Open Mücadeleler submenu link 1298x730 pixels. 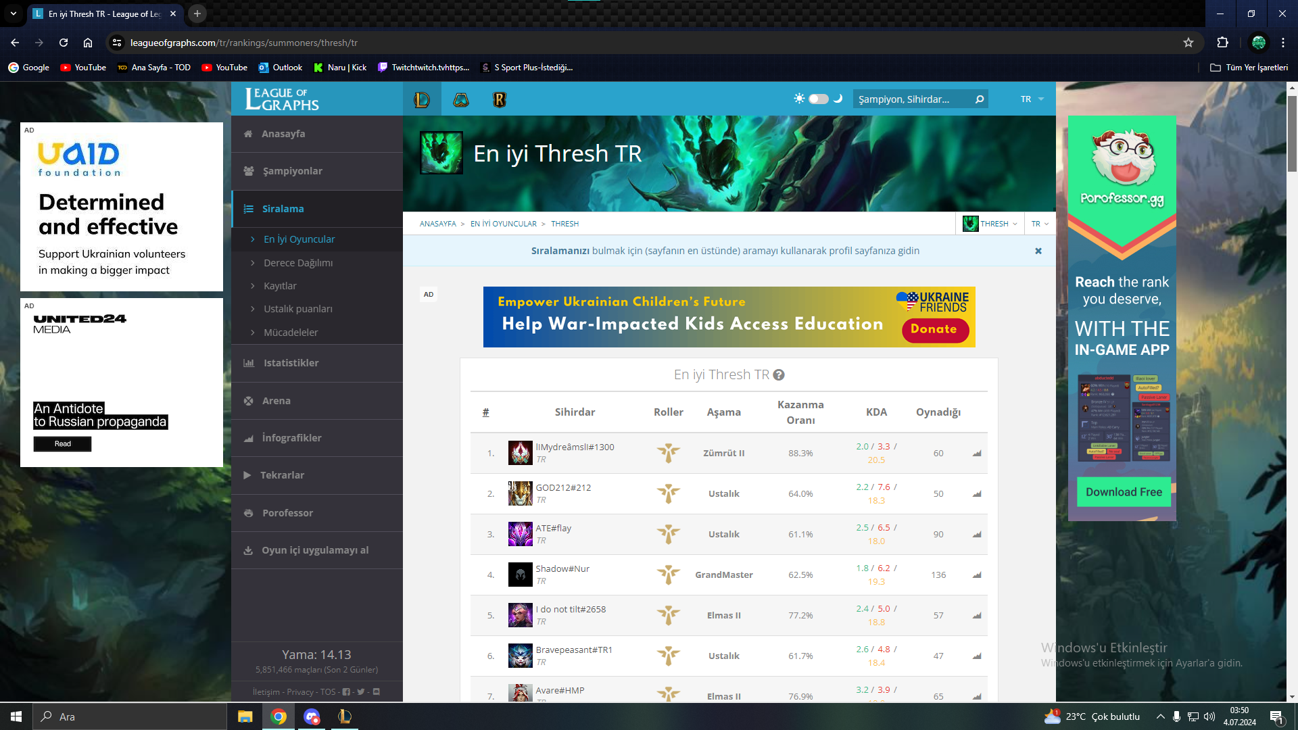coord(291,333)
